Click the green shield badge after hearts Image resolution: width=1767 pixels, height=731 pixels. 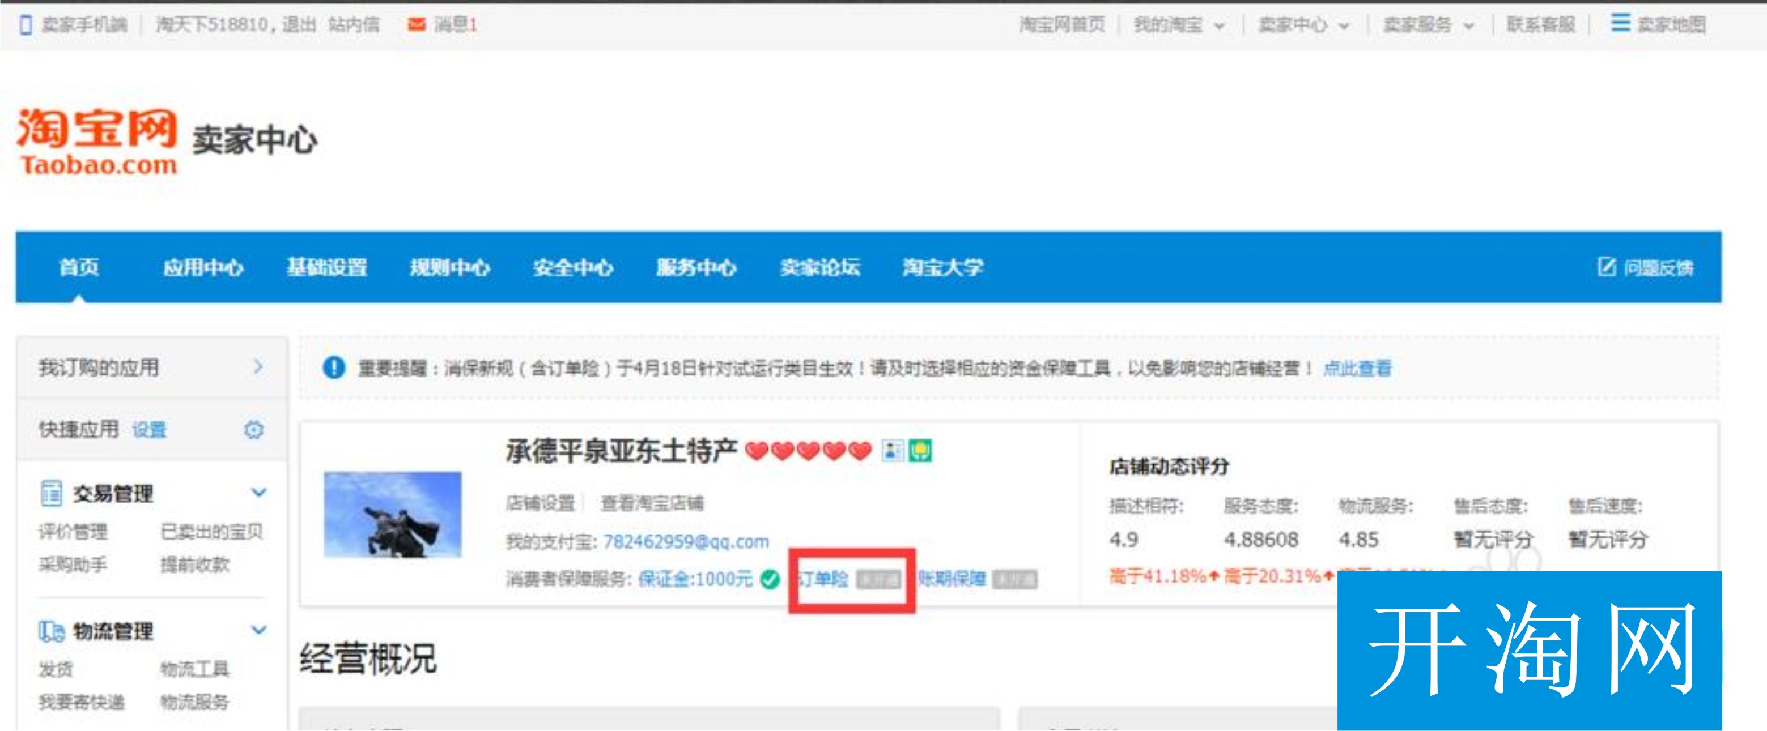(x=920, y=451)
